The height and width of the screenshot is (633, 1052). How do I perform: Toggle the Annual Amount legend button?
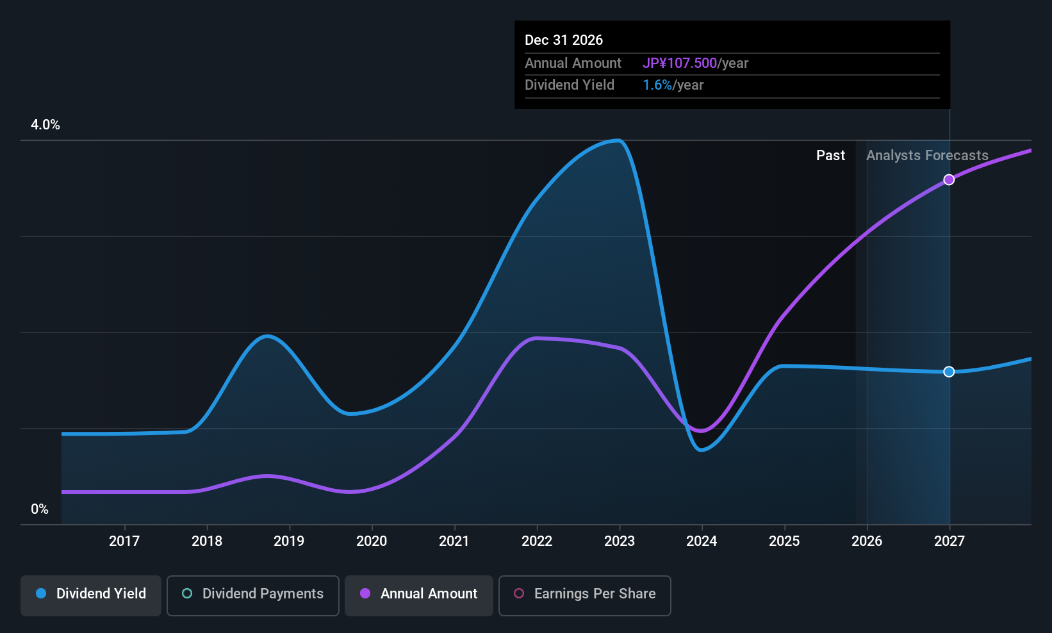(419, 595)
